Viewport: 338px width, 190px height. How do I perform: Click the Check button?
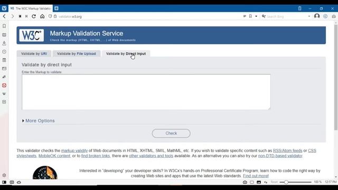(171, 134)
